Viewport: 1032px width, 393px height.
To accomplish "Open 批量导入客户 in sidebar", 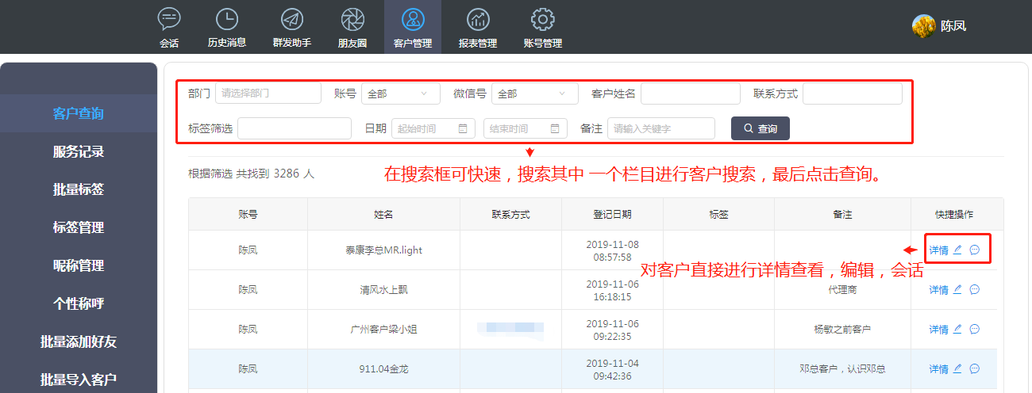I will (79, 380).
